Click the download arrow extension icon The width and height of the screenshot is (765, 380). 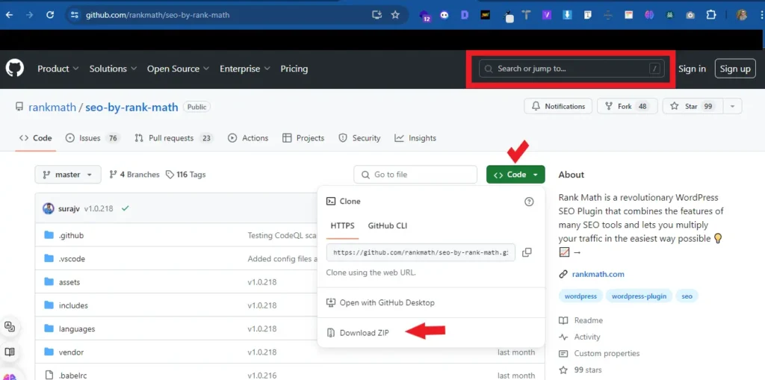(x=567, y=15)
